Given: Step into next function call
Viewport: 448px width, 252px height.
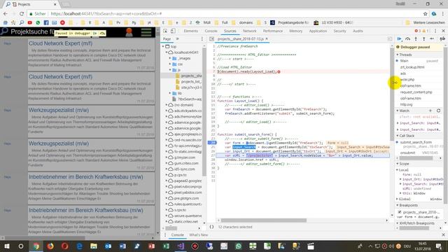Looking at the screenshot, I should [416, 39].
